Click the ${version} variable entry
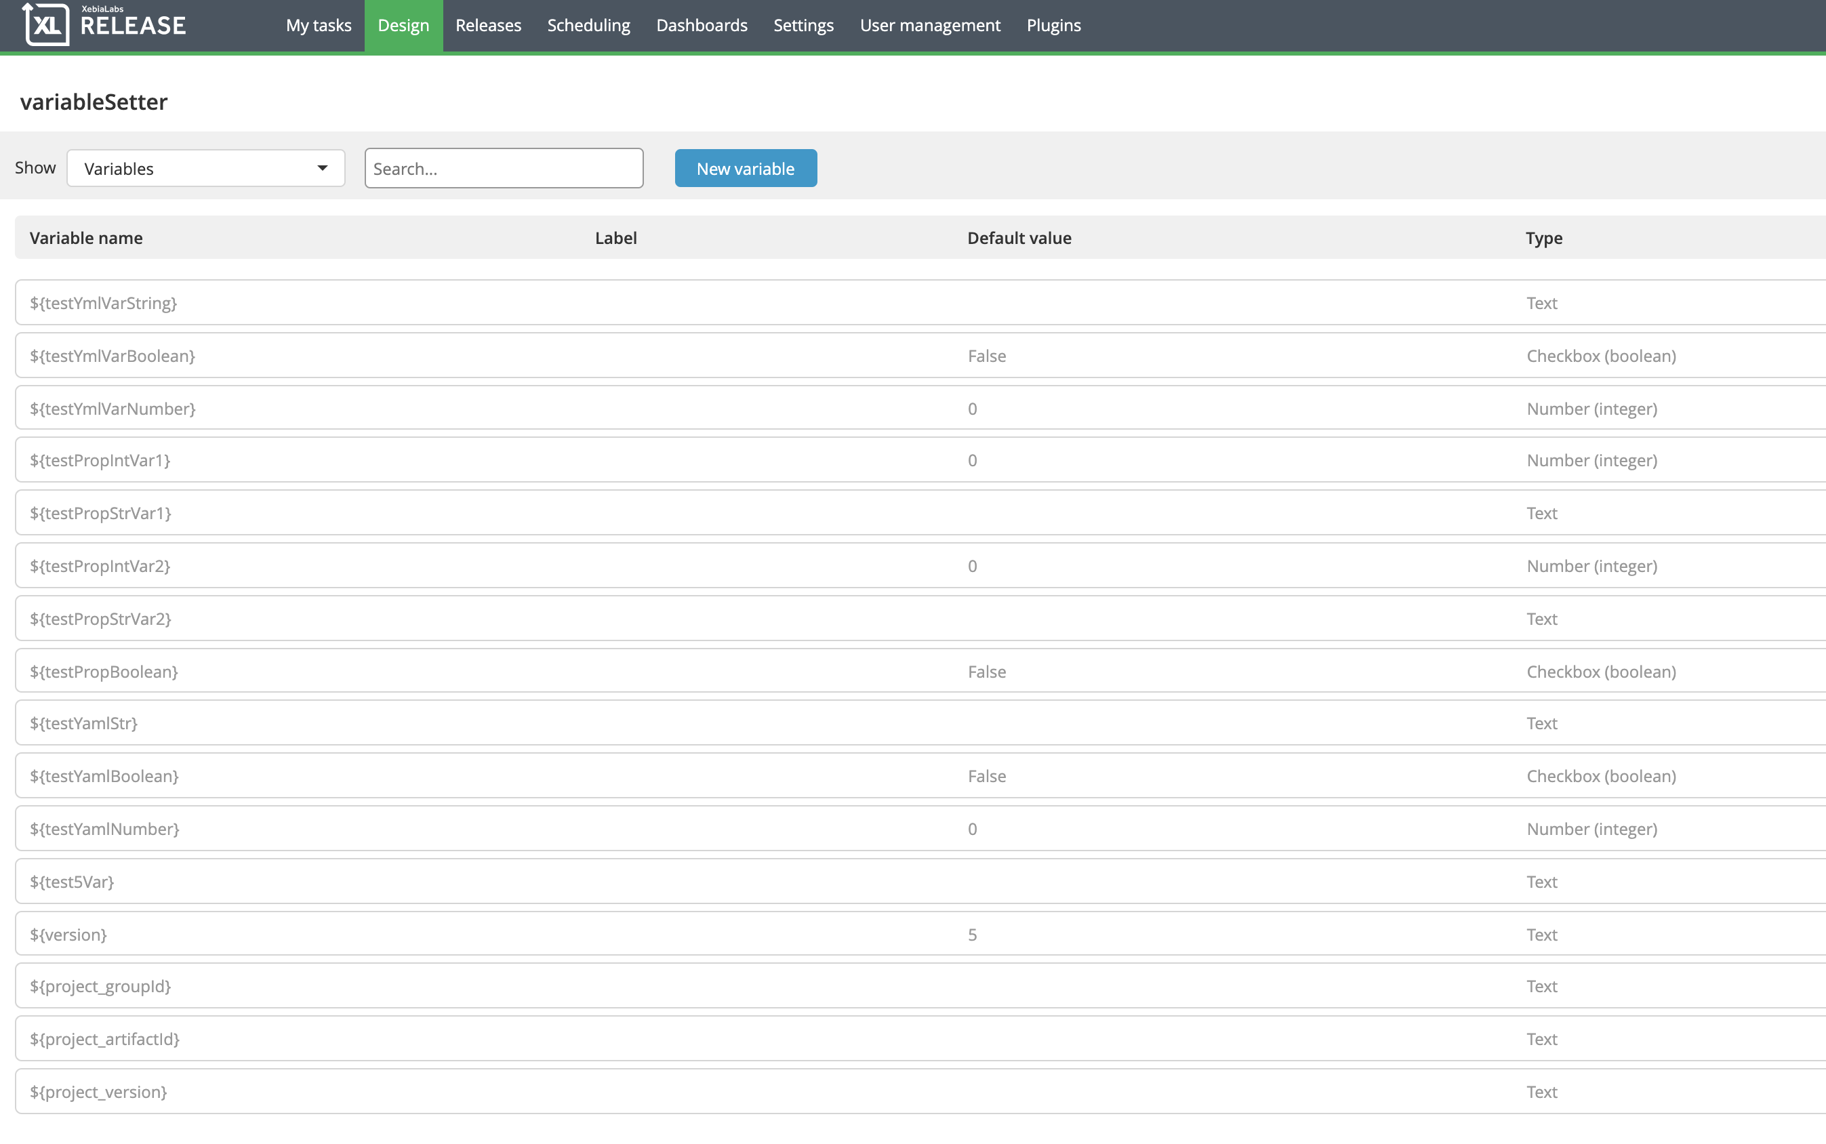 coord(68,935)
